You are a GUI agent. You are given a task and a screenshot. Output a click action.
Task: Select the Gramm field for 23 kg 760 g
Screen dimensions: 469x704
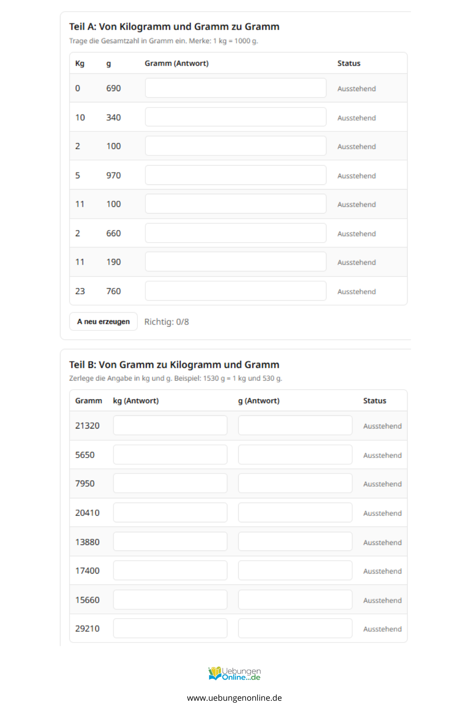point(235,291)
